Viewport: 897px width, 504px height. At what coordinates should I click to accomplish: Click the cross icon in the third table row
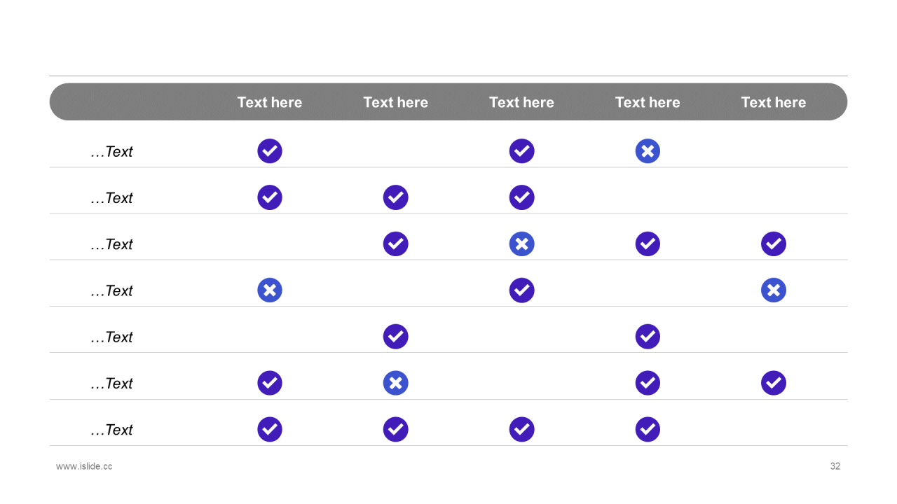[x=521, y=244]
